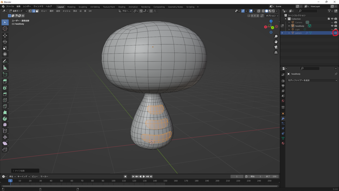Viewport: 339px width, 191px height.
Task: Hide head/body object with eye icon
Action: pos(332,26)
